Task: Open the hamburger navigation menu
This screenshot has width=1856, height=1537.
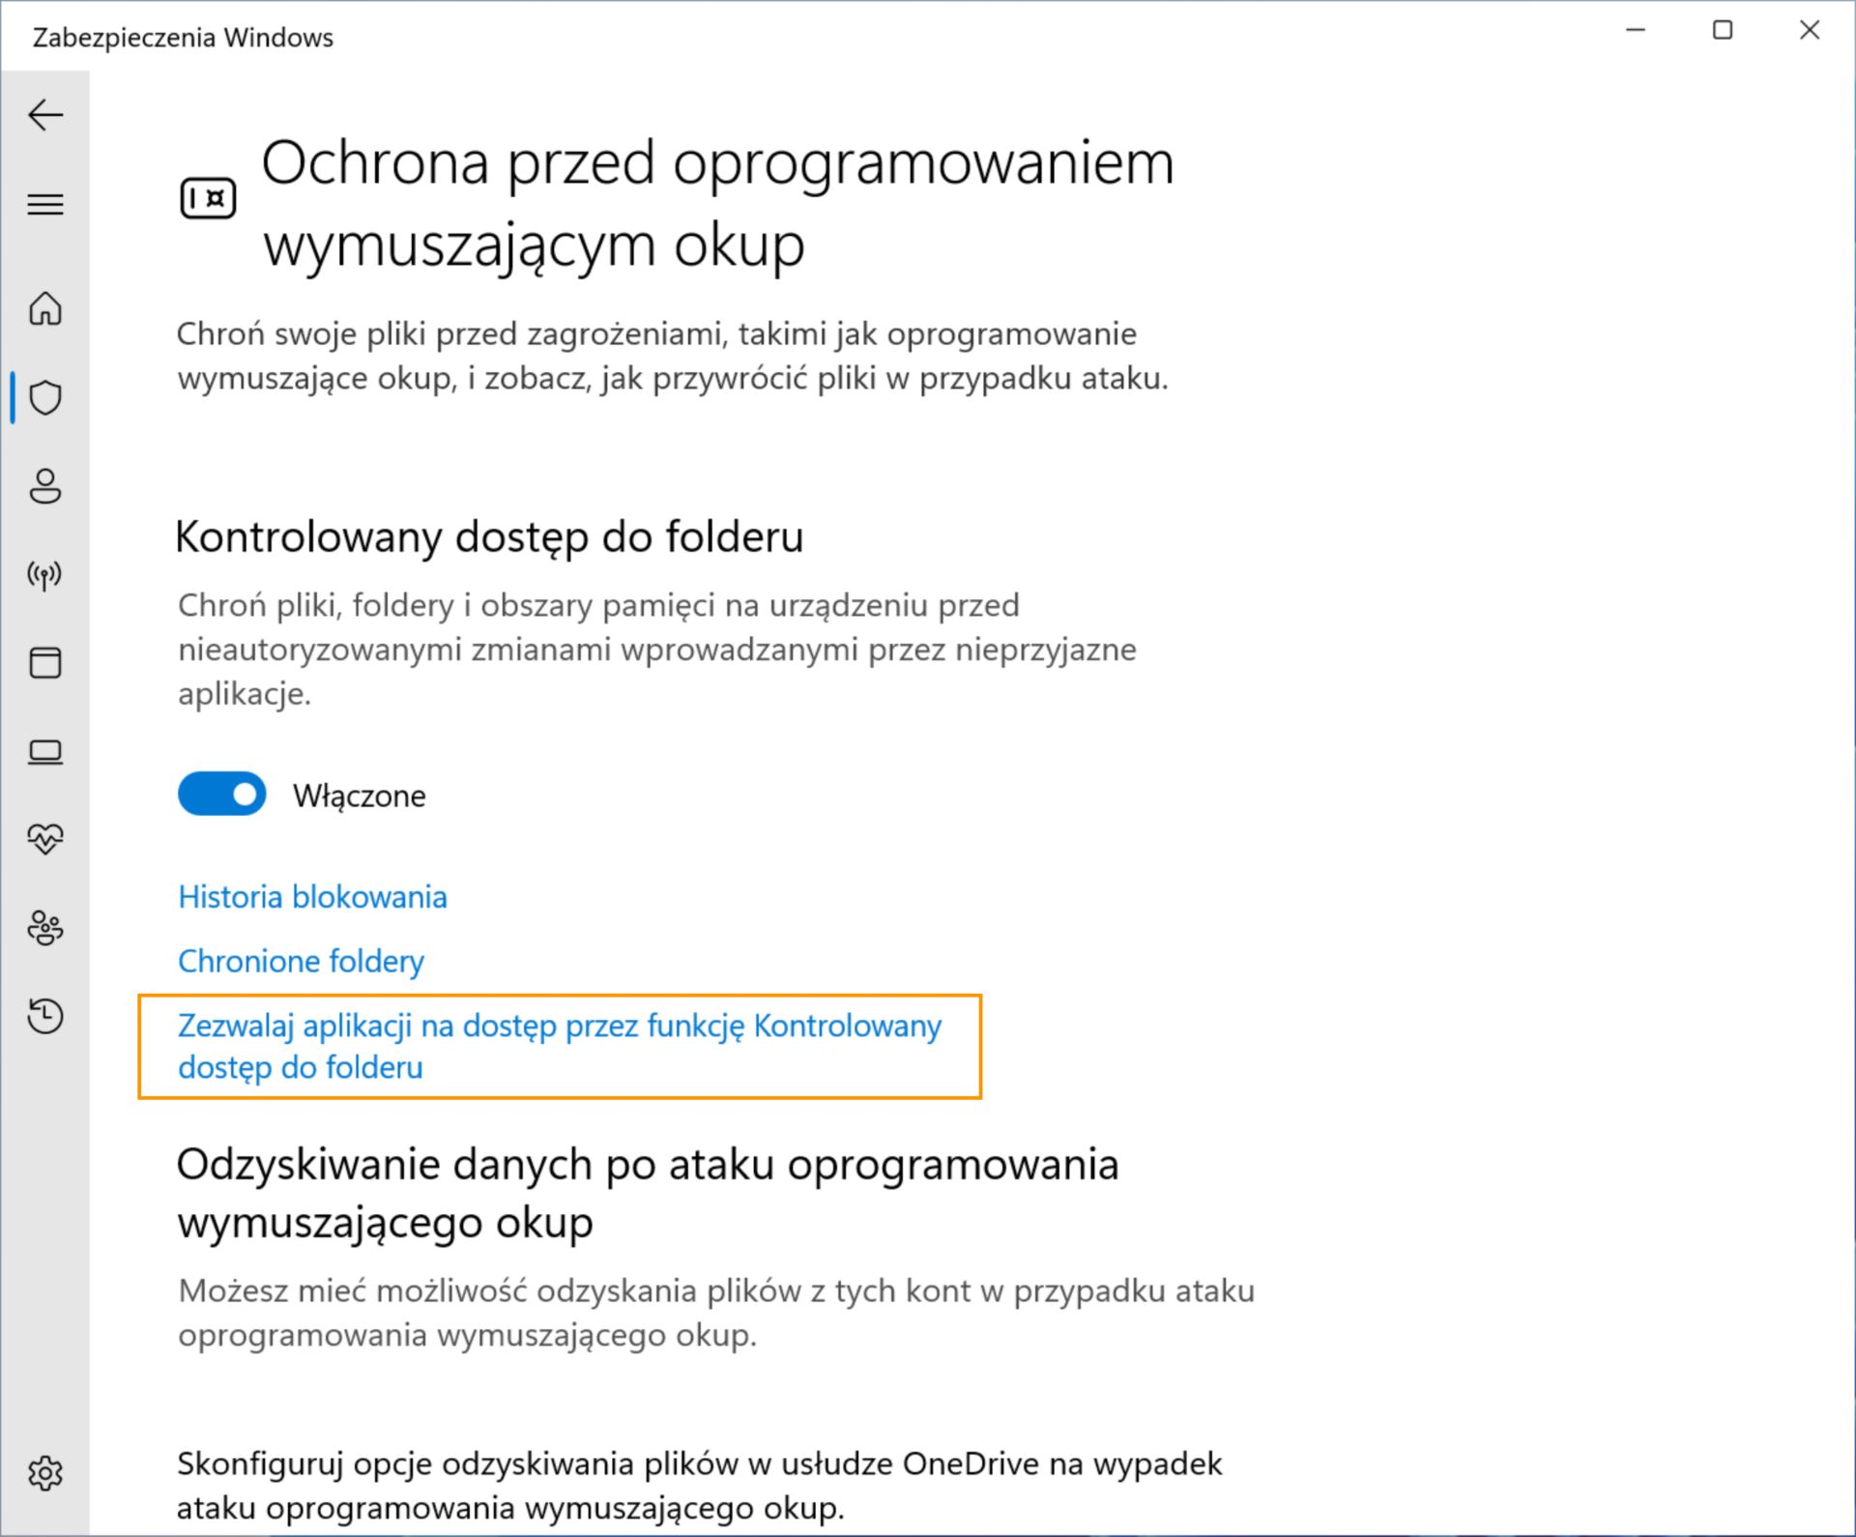Action: pos(45,204)
